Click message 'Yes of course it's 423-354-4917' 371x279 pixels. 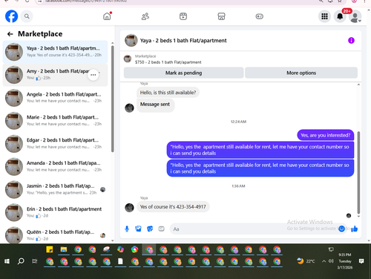173,207
